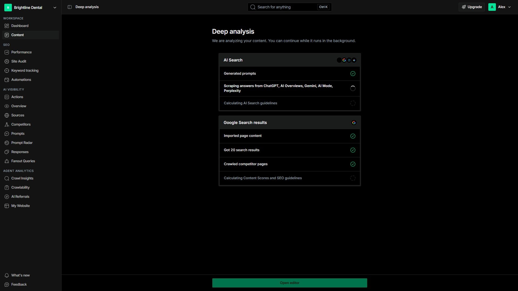
Task: Click the Crawl Insights magnifier icon
Action: (x=7, y=178)
